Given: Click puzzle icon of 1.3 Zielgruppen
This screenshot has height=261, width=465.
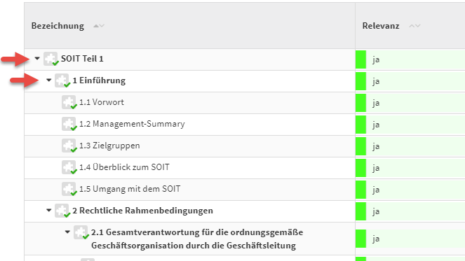Looking at the screenshot, I should [69, 146].
